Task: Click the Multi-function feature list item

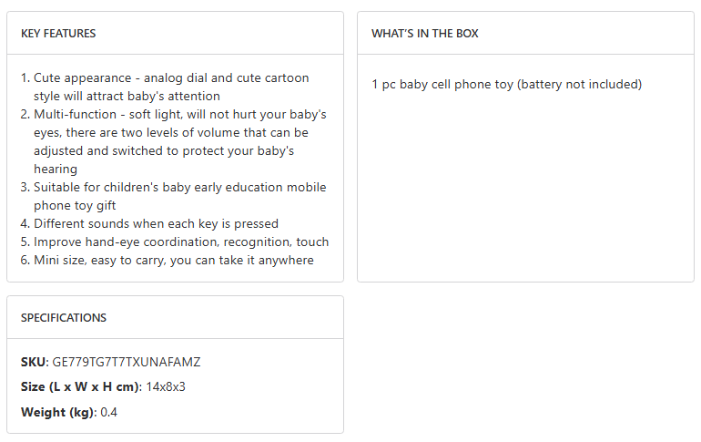Action: [179, 115]
